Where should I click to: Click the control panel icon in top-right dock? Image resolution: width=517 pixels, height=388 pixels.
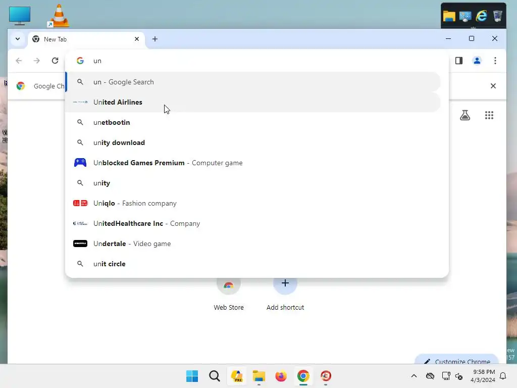[x=465, y=16]
